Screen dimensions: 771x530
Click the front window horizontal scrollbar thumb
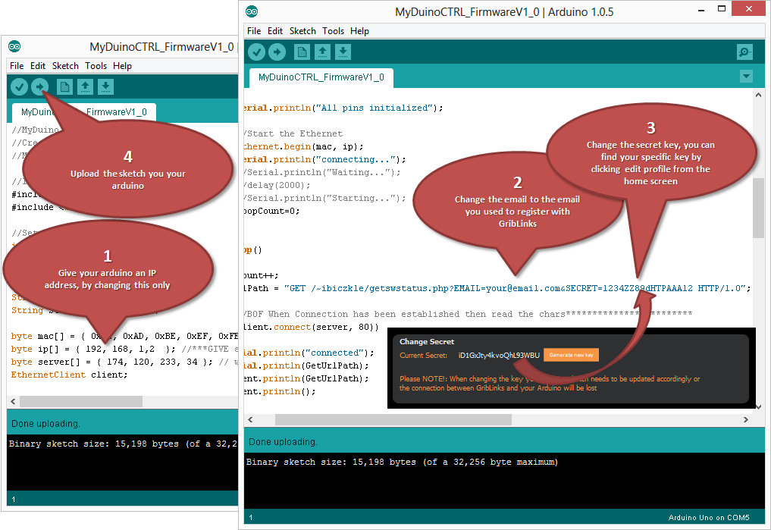click(393, 419)
